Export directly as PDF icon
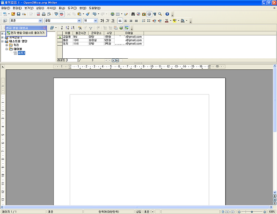Image resolution: width=277 pixels, height=214 pixels. click(38, 14)
